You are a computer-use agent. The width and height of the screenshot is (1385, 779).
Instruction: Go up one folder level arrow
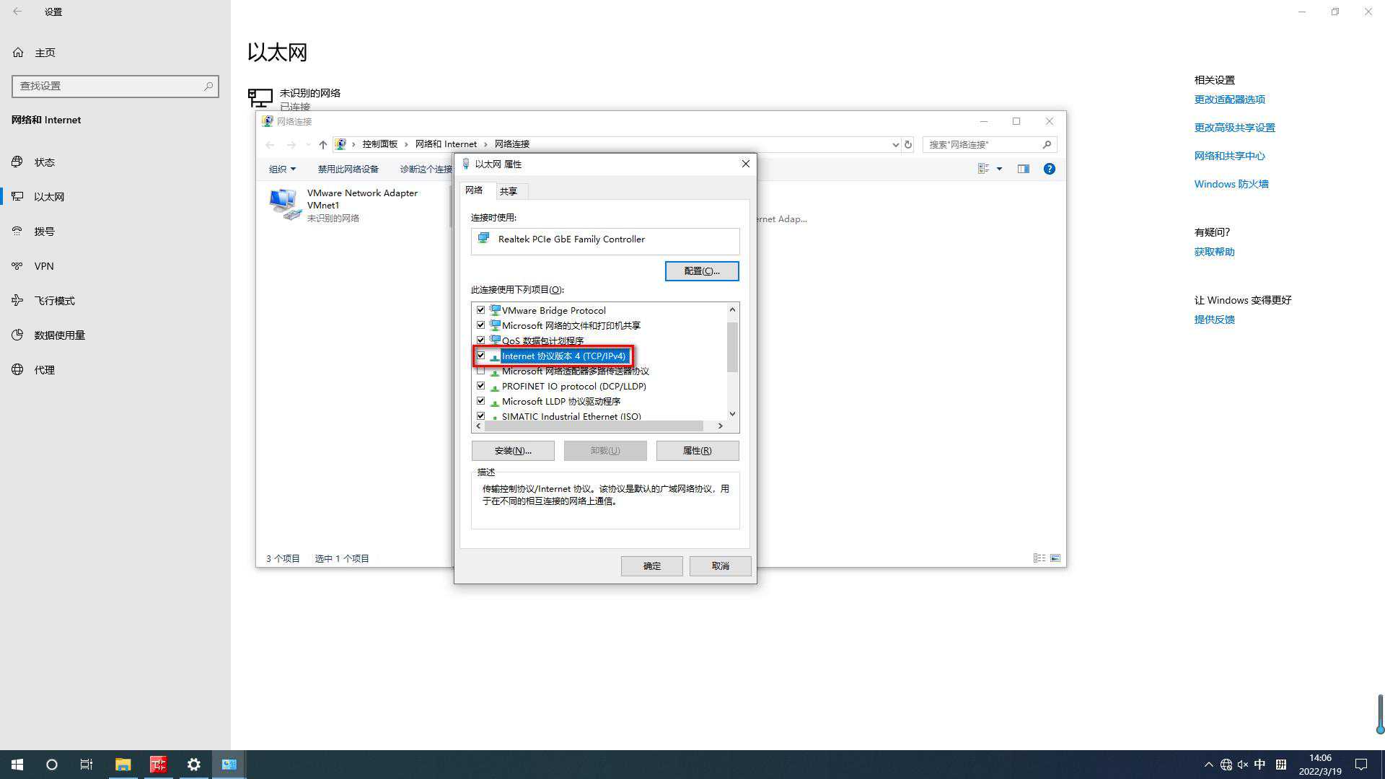click(x=322, y=144)
